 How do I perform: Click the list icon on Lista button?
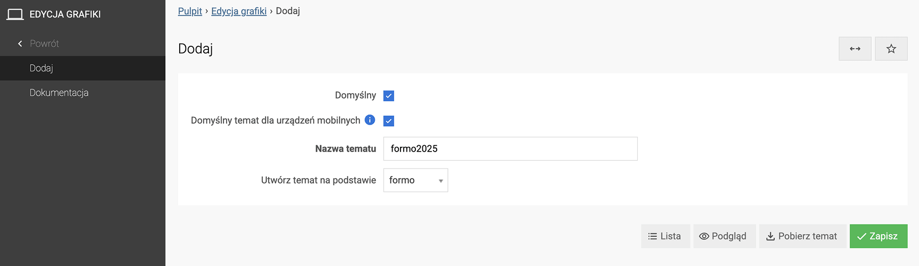click(x=653, y=236)
